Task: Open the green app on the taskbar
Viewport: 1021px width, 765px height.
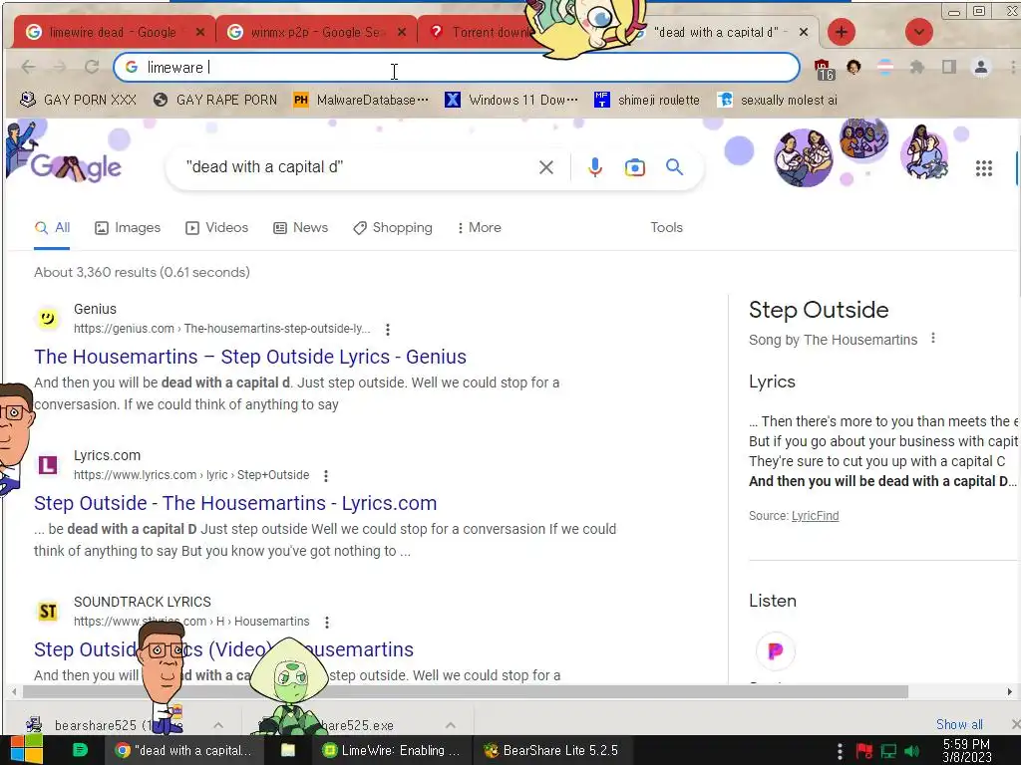Action: [x=80, y=750]
